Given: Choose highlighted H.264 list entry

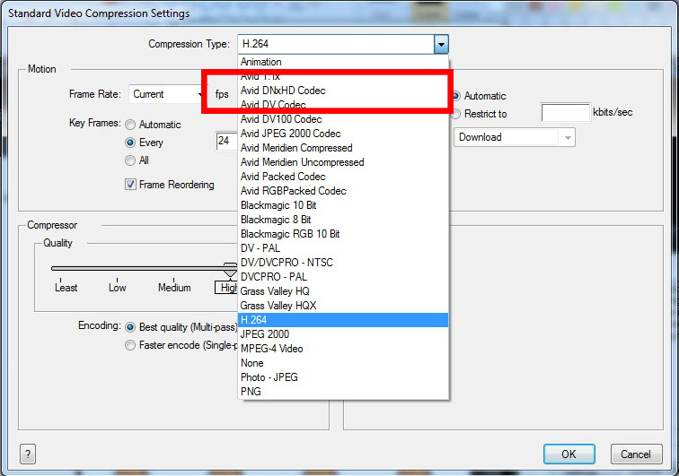Looking at the screenshot, I should click(343, 320).
